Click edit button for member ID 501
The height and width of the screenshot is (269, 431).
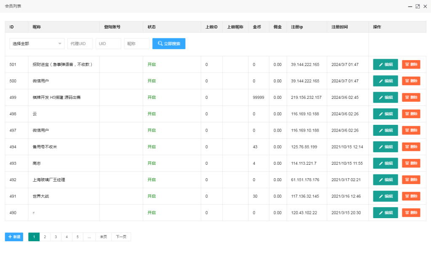pyautogui.click(x=385, y=64)
